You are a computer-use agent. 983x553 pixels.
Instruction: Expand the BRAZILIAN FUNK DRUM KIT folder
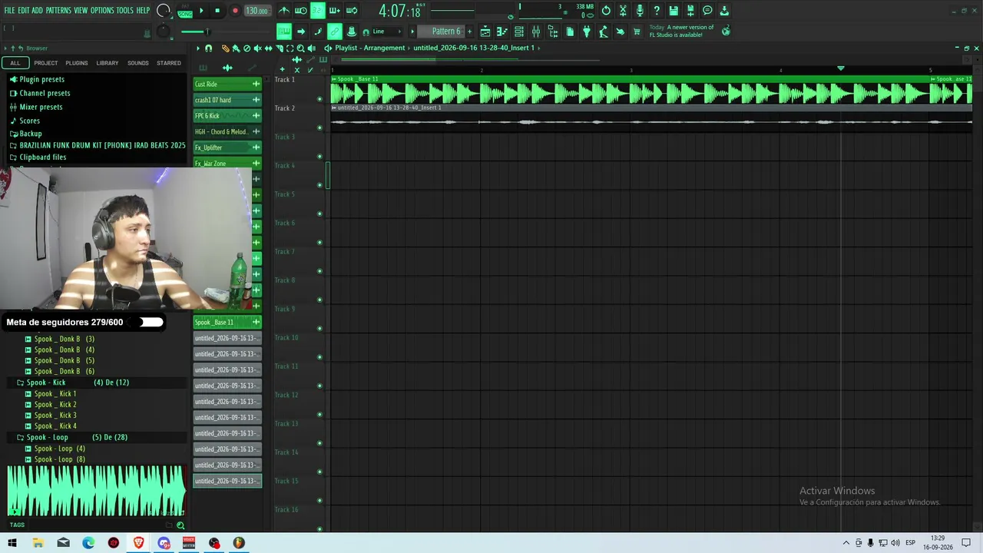[102, 145]
